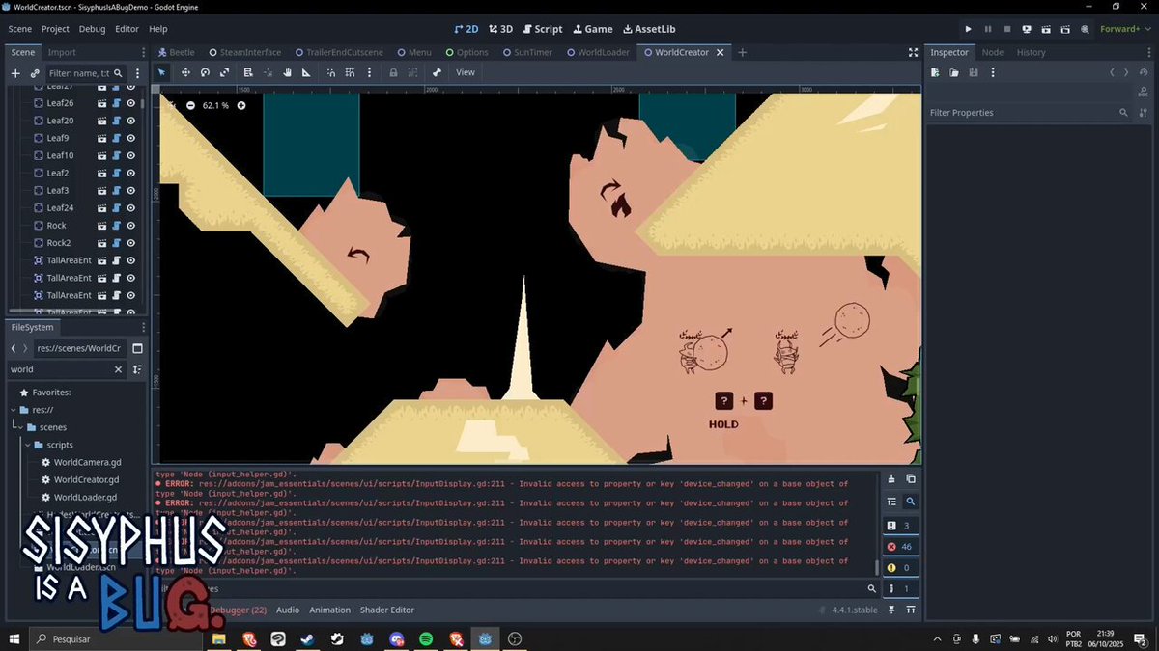
Task: Open the Debug menu
Action: 93,29
